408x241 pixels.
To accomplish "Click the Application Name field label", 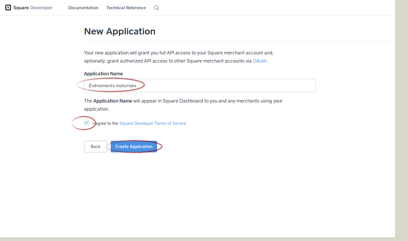I will coord(103,74).
